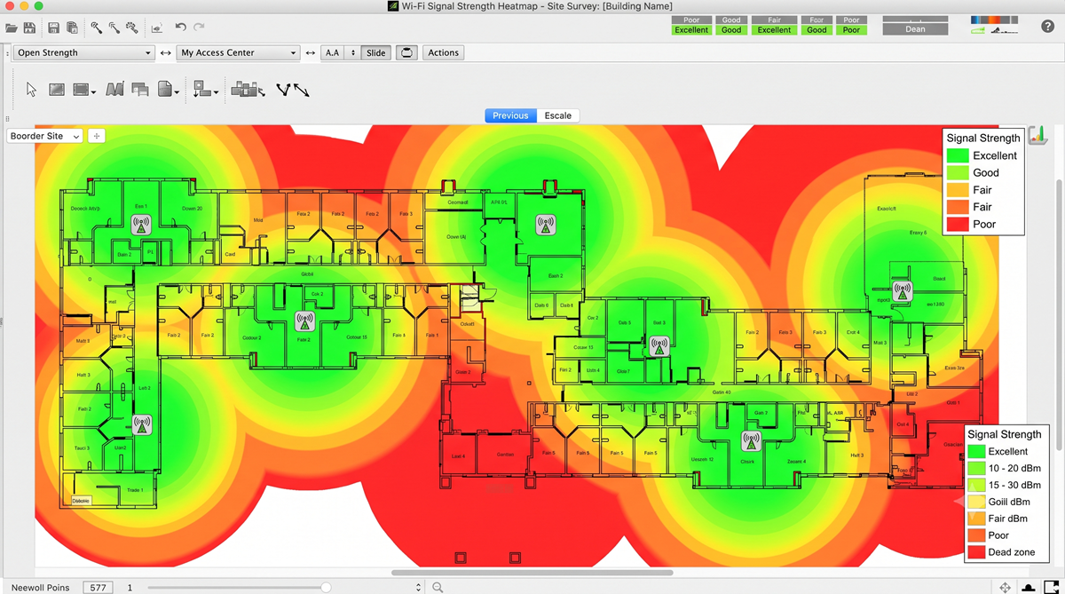Click the Excellent swatch in top legend
This screenshot has height=594, width=1065.
coord(957,155)
